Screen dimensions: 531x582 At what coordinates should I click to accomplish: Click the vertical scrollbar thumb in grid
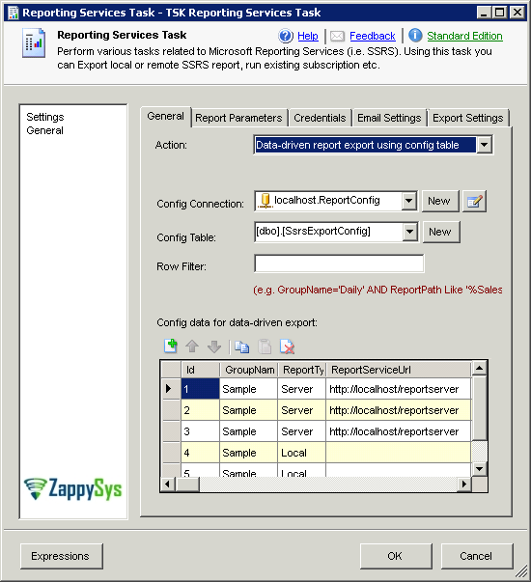point(479,408)
